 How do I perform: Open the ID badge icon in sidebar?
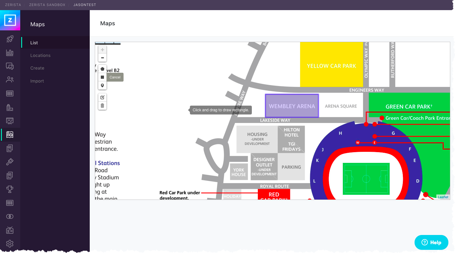point(10,230)
